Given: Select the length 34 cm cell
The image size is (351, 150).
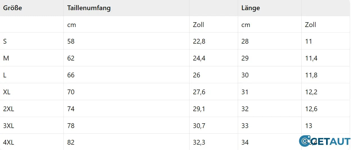Looking at the screenshot, I should click(x=245, y=142).
